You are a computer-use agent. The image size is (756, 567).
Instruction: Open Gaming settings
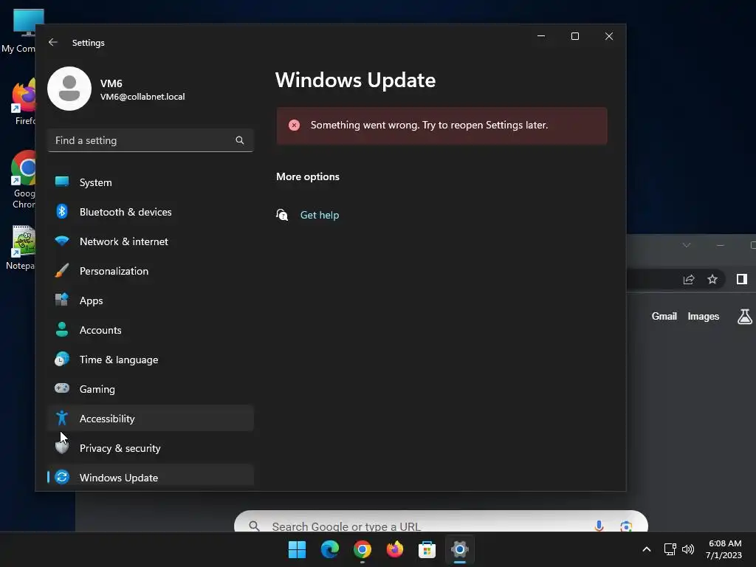(151, 388)
